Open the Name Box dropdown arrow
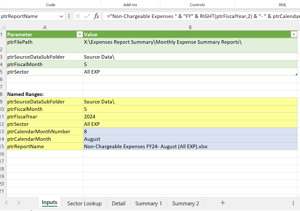The width and height of the screenshot is (300, 211). [62, 16]
